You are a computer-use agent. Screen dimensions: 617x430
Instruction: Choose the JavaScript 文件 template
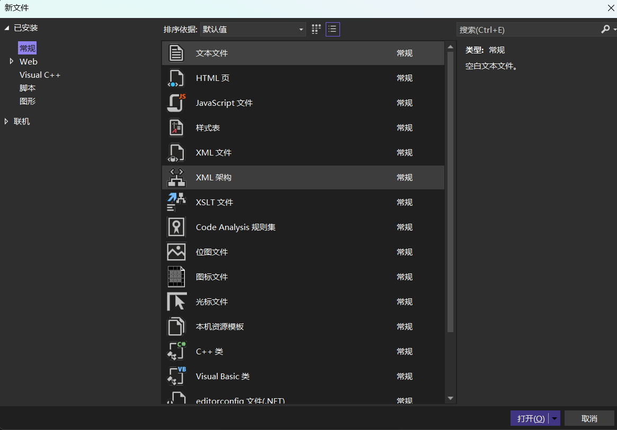[x=176, y=103]
